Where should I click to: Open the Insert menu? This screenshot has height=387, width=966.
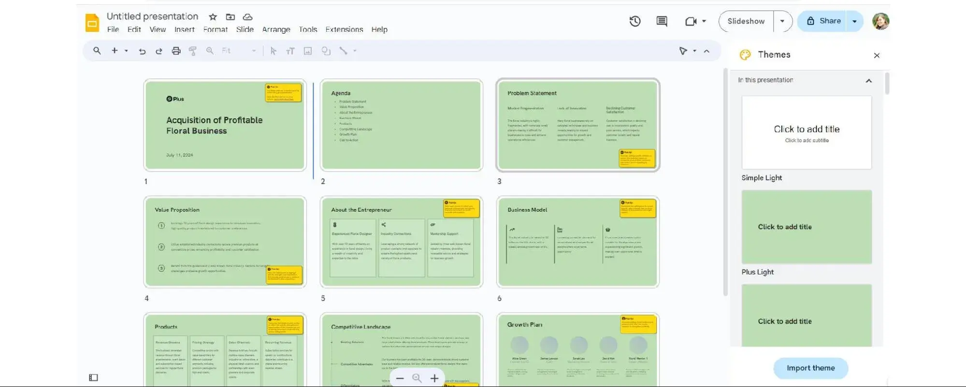184,29
